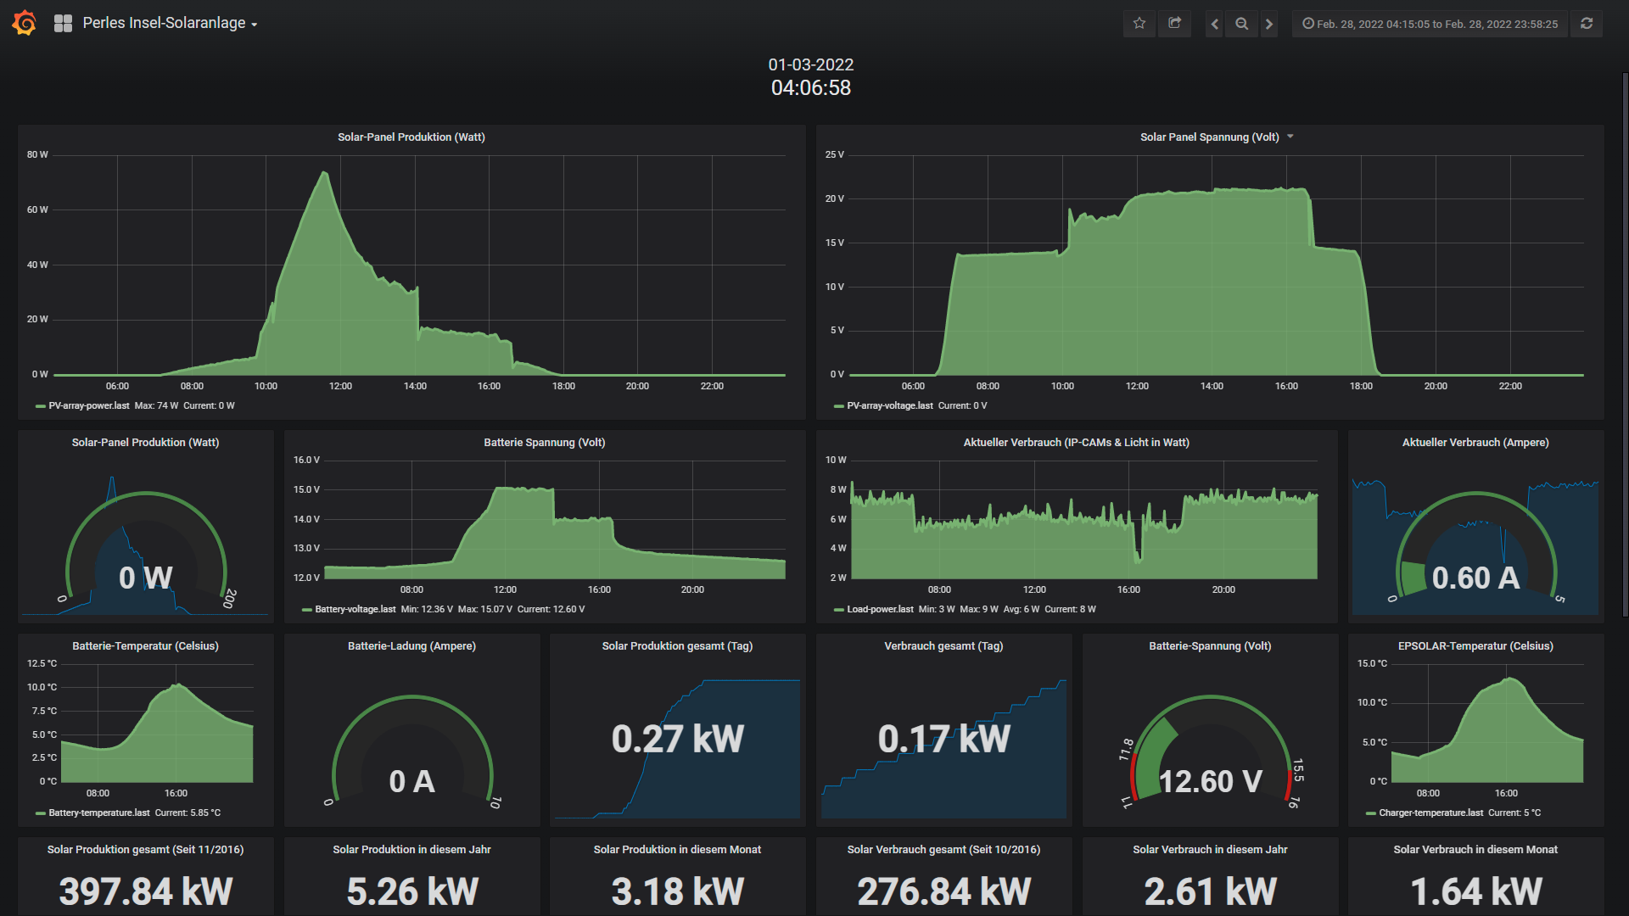The image size is (1629, 916).
Task: Open Batterie Spannung (Volt) panel title menu
Action: [x=544, y=443]
